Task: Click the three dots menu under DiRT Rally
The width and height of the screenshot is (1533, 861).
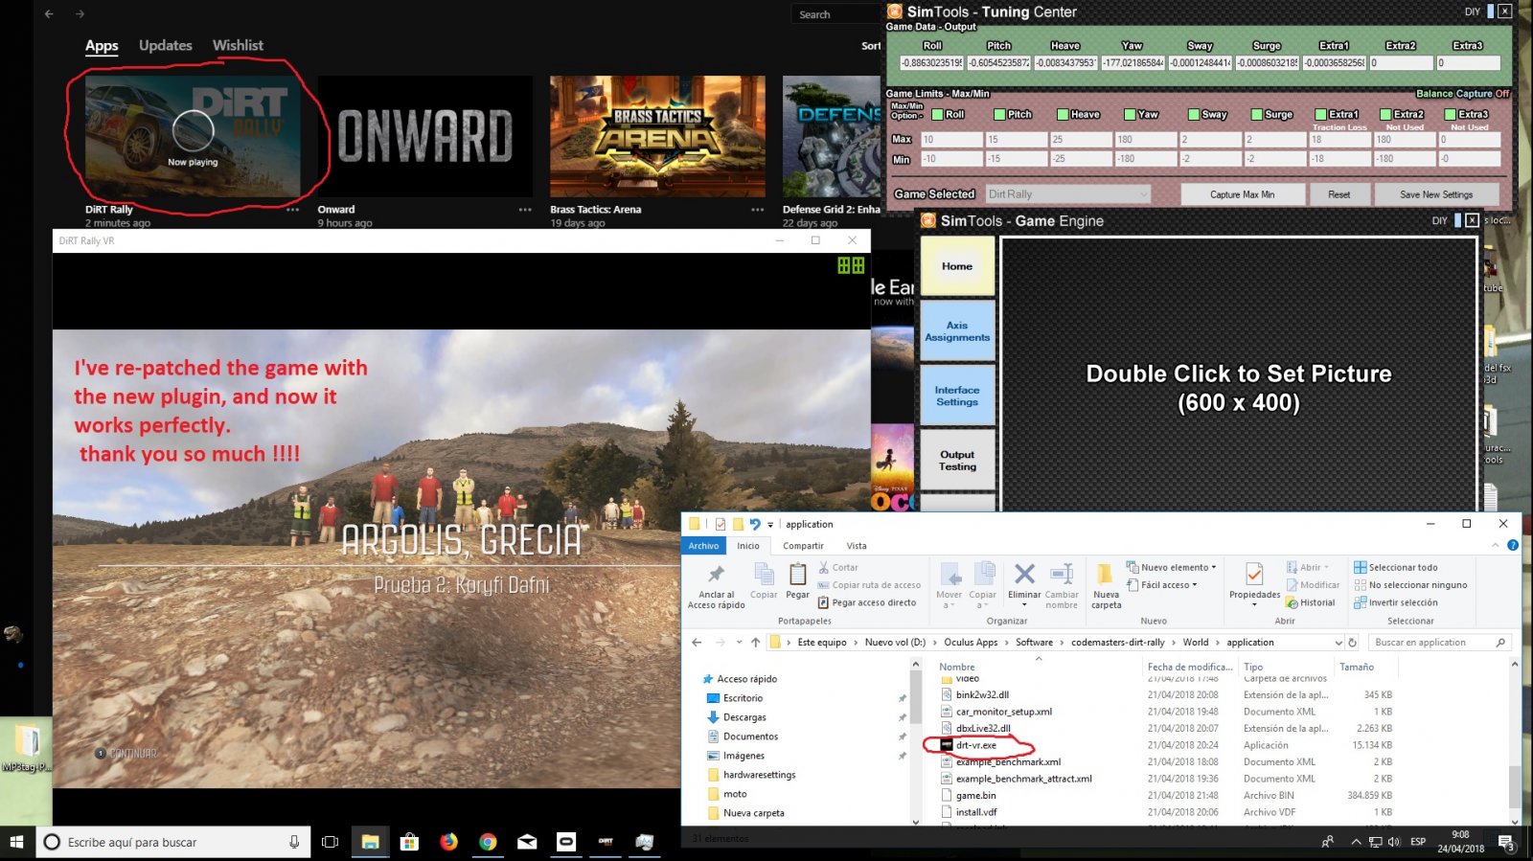Action: (293, 209)
